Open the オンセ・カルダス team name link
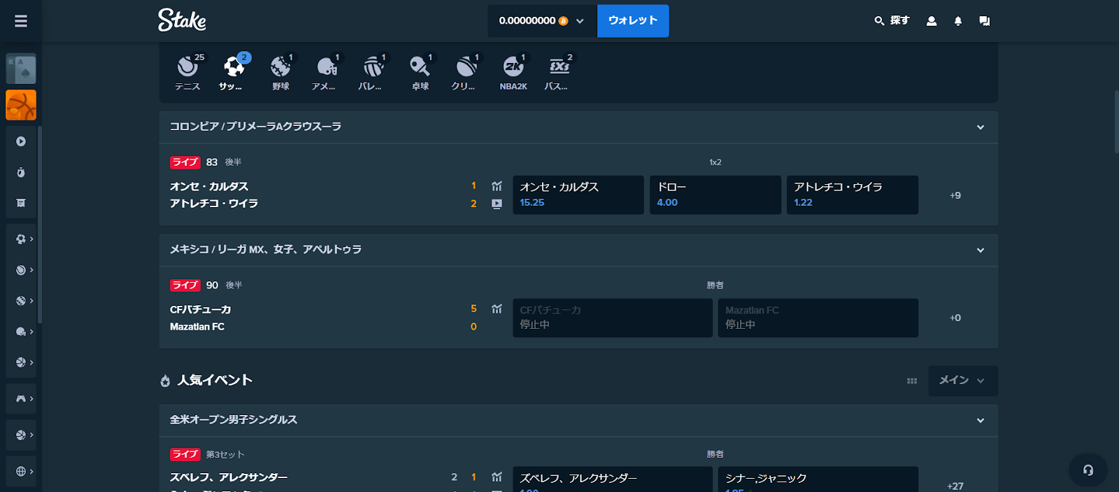 coord(209,186)
